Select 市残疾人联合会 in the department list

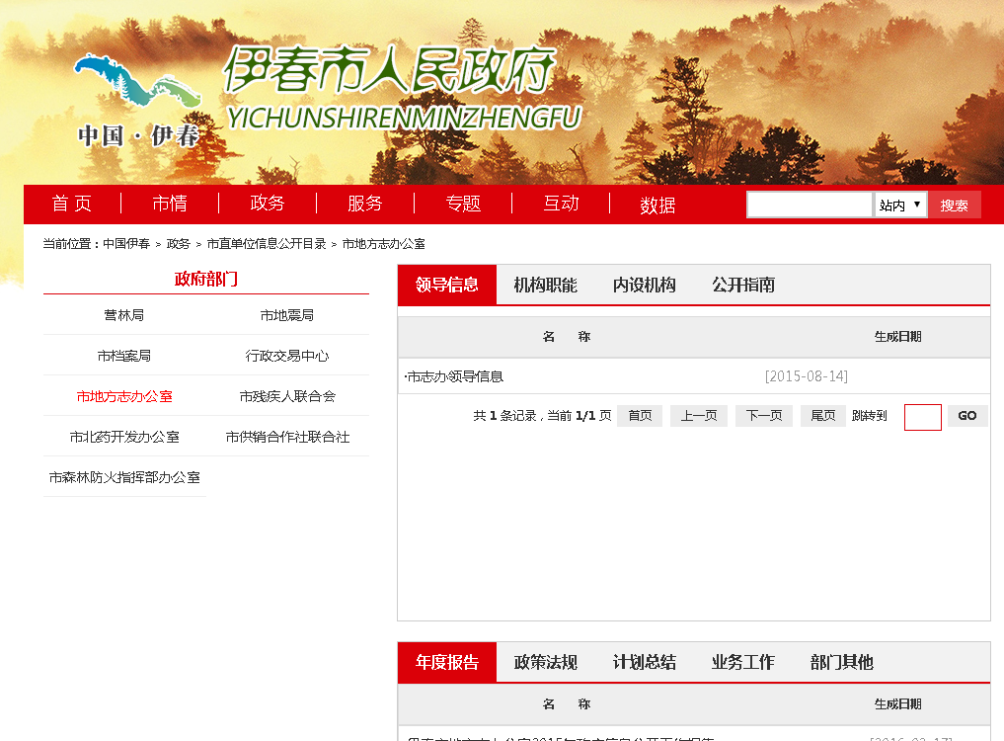click(287, 396)
